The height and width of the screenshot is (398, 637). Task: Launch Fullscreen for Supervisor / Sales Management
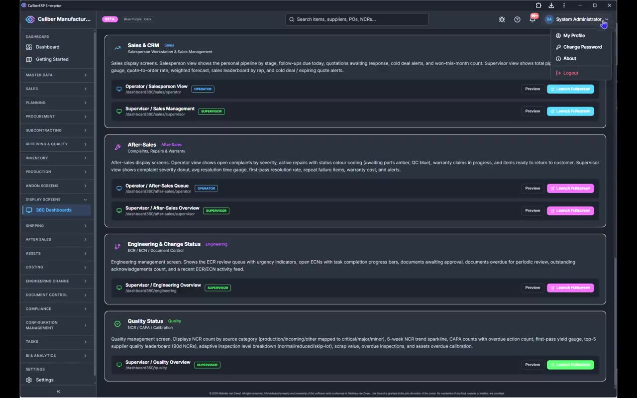point(570,111)
